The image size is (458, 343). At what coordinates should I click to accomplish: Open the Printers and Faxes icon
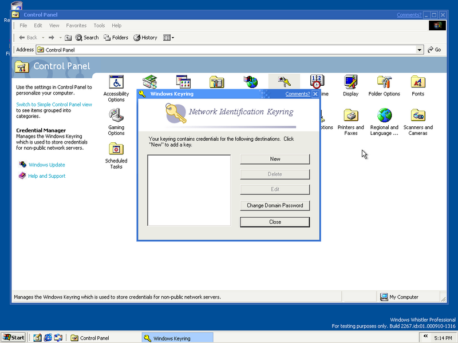350,122
